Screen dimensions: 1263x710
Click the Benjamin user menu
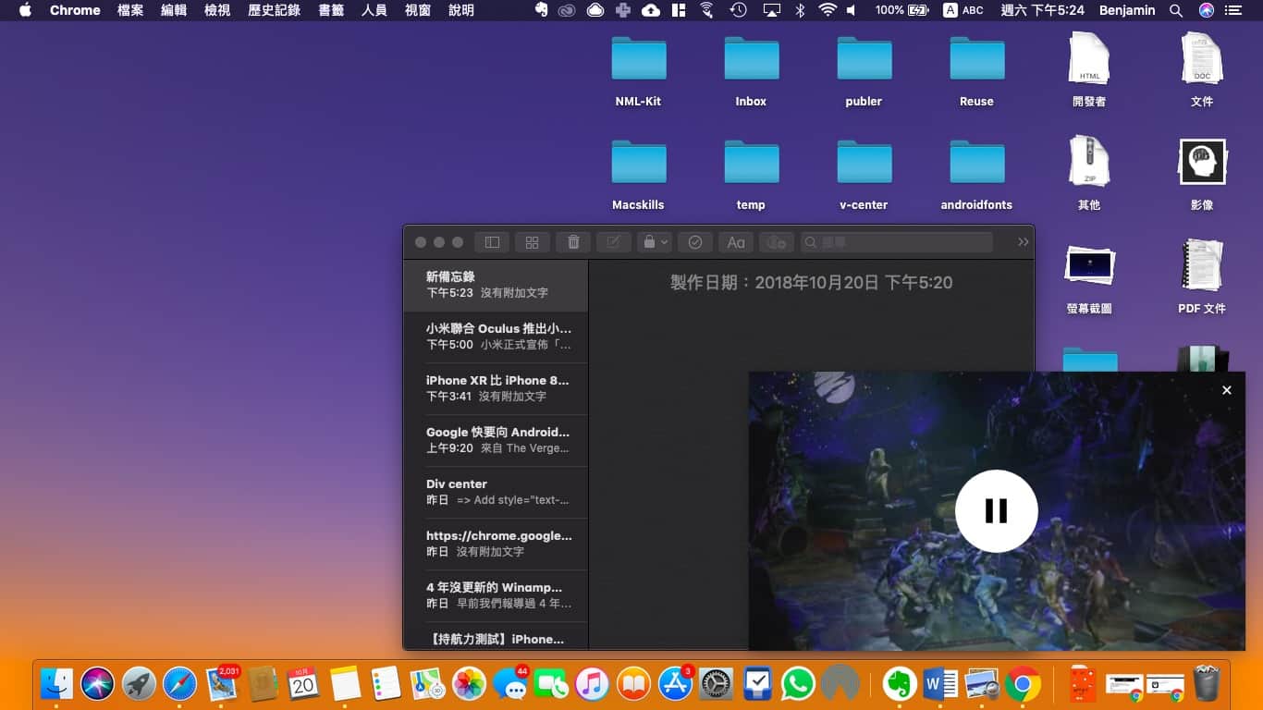1127,10
